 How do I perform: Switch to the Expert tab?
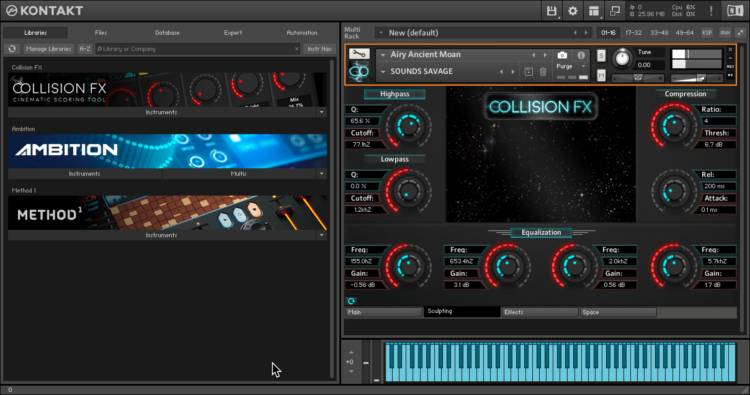click(233, 33)
